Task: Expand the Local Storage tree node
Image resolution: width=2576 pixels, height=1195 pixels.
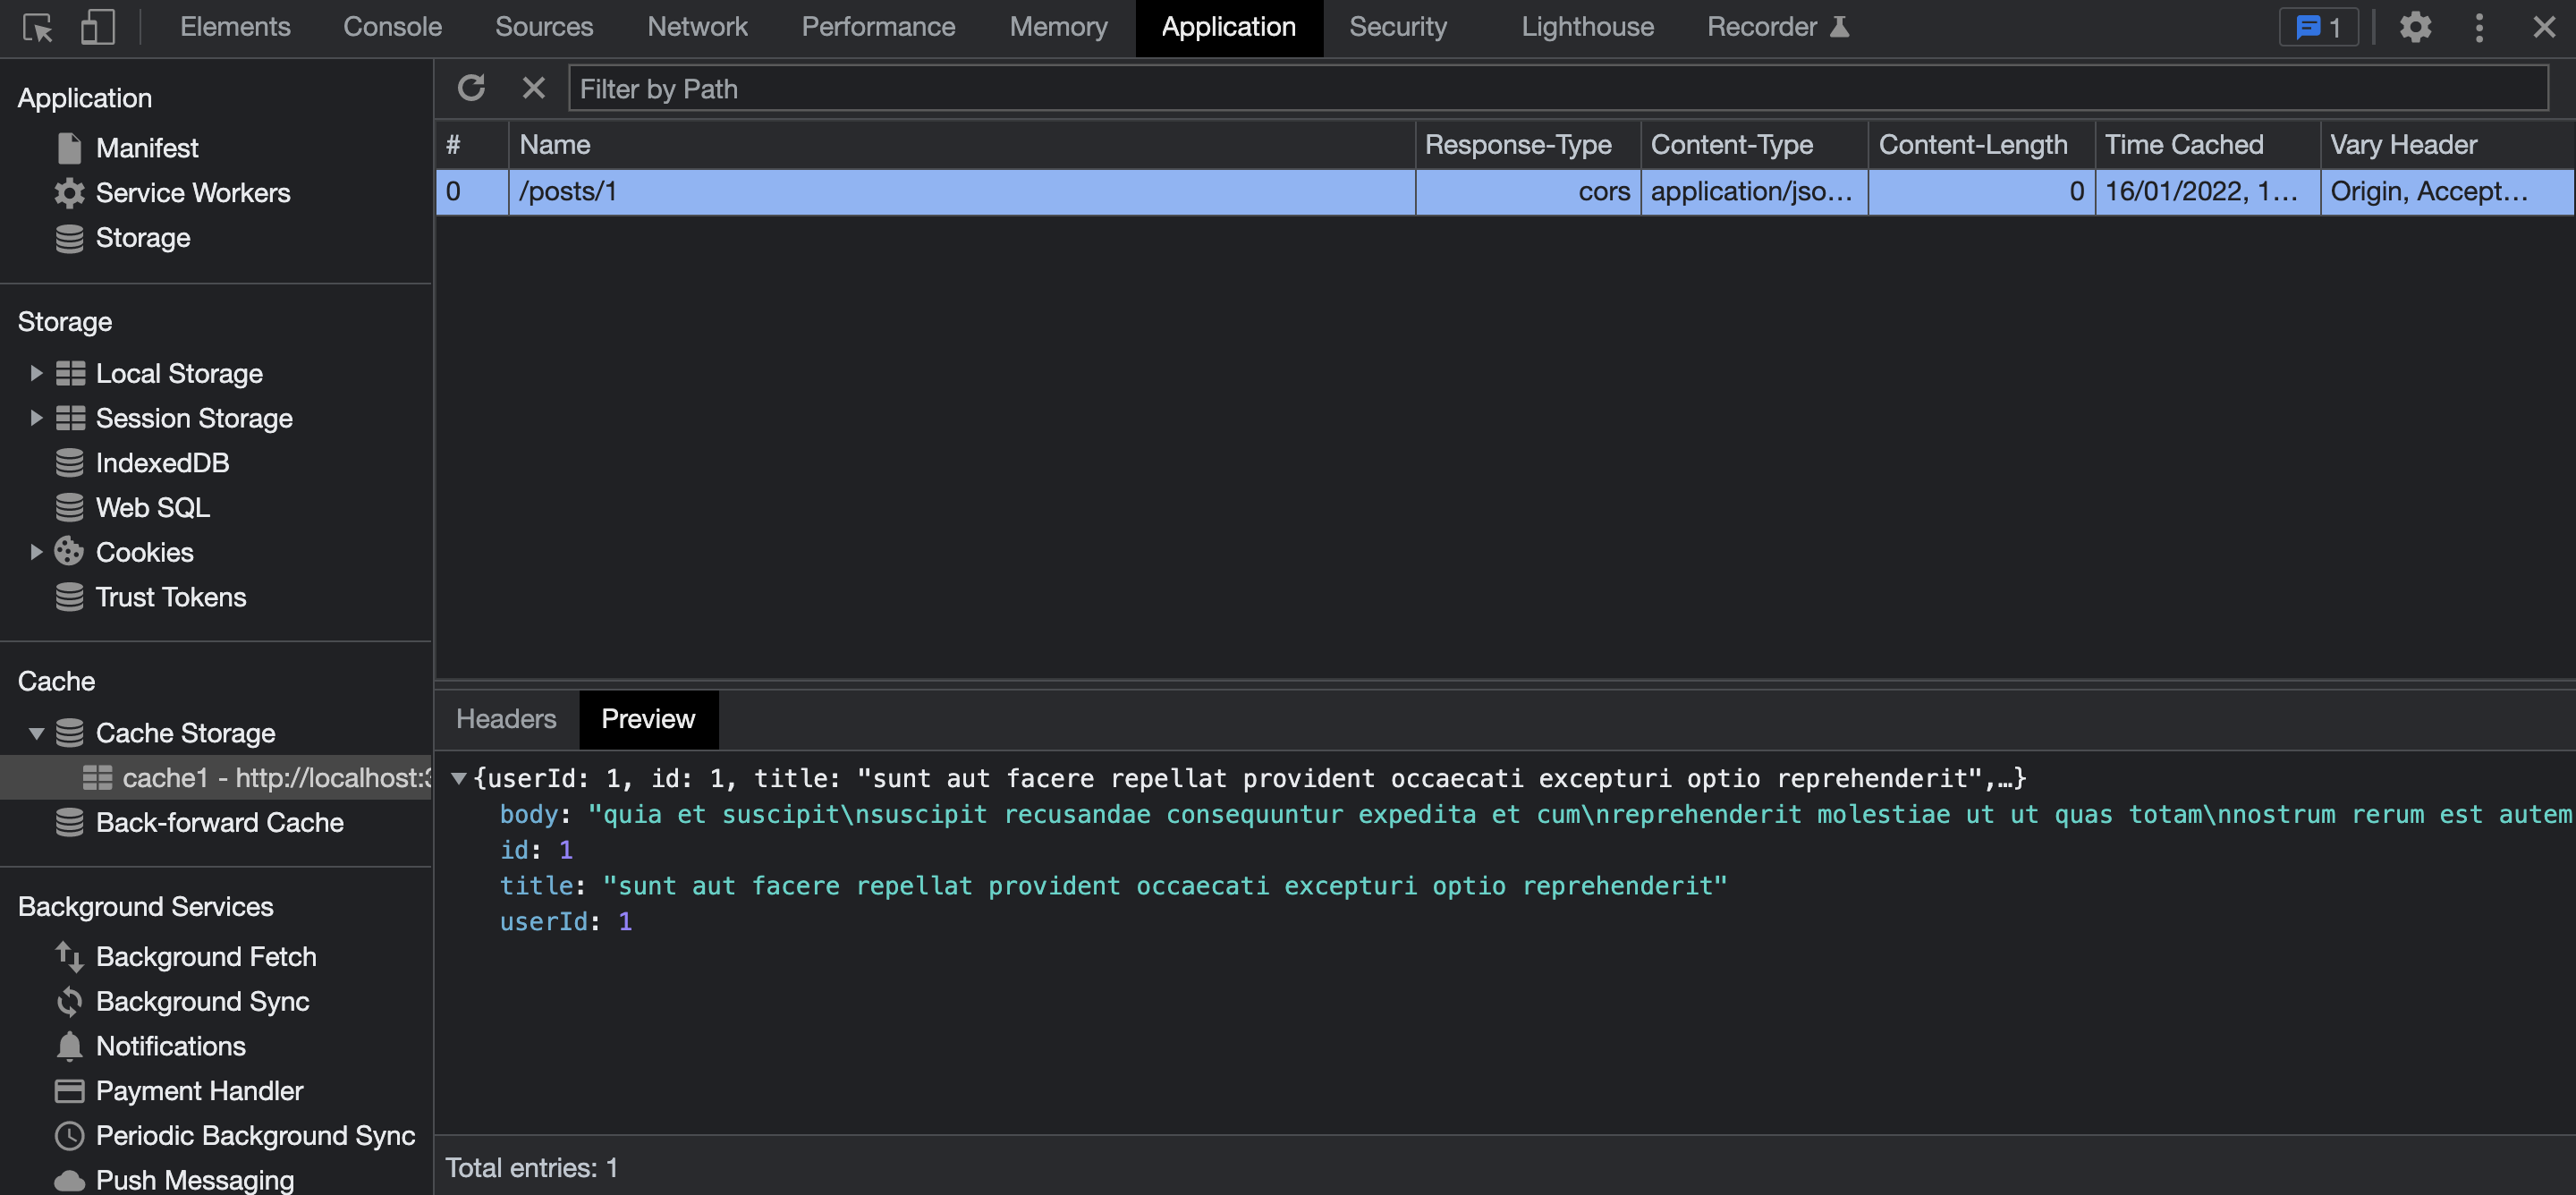Action: [x=36, y=373]
